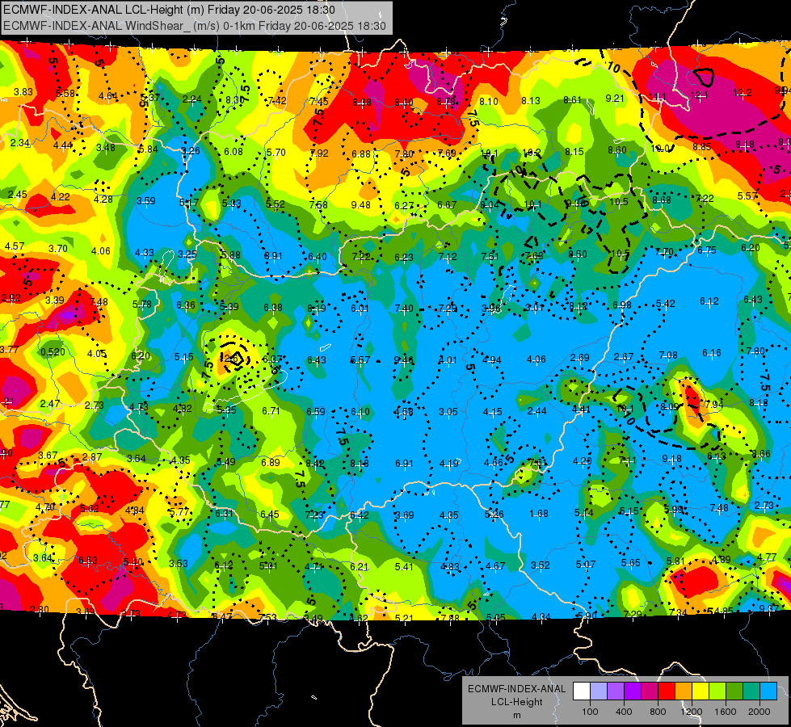Click the dark green legend swatch
Image resolution: width=791 pixels, height=727 pixels.
734,691
